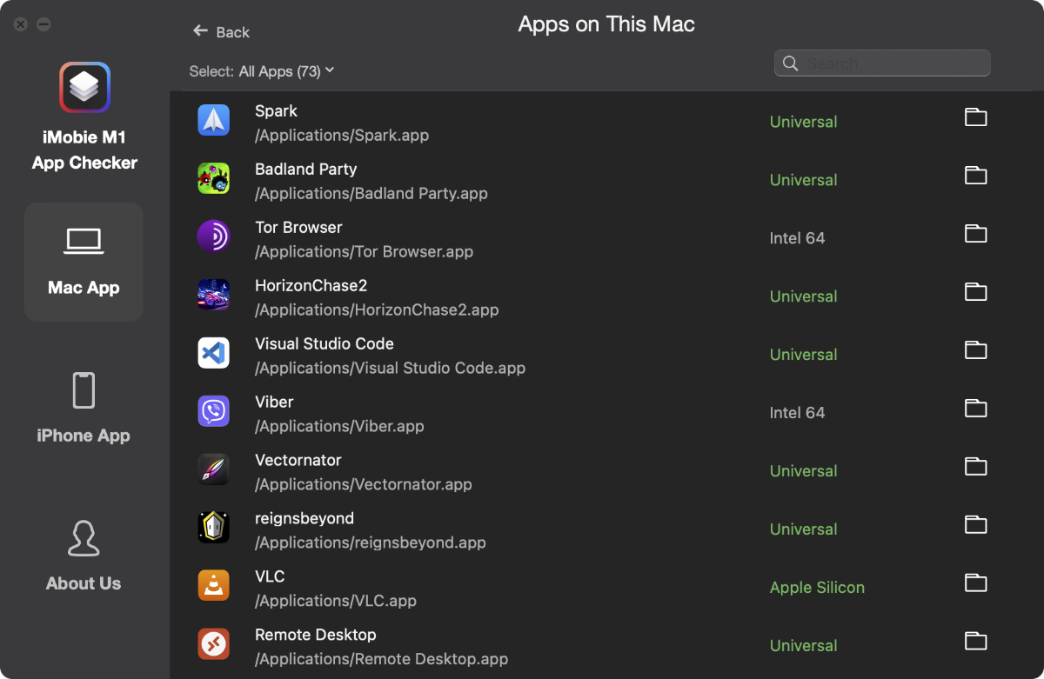Click the iMobie M1 App Checker logo
The width and height of the screenshot is (1044, 679).
pos(84,87)
